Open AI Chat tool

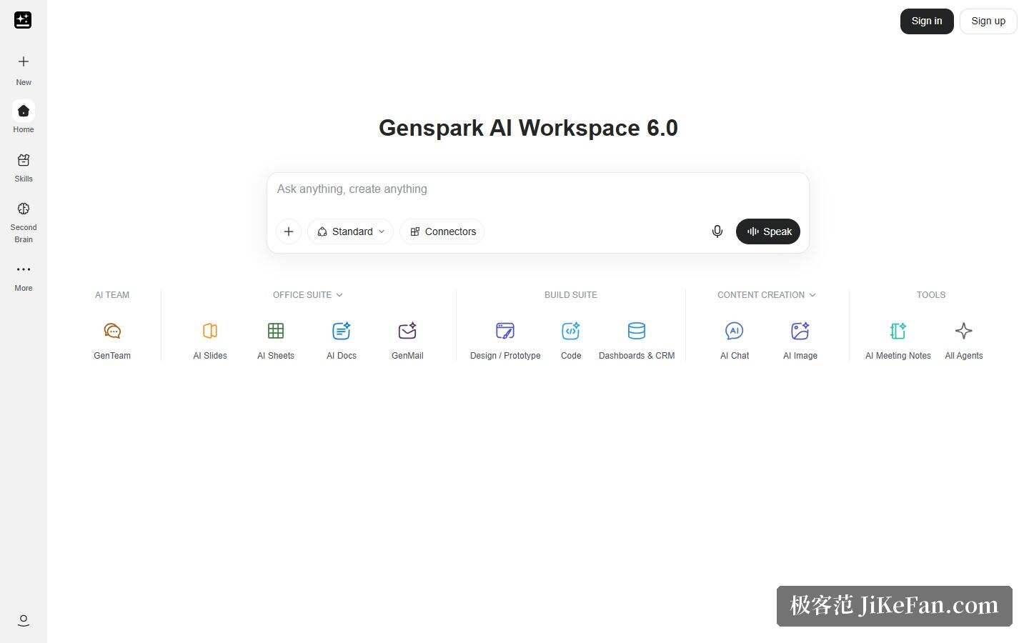coord(735,340)
